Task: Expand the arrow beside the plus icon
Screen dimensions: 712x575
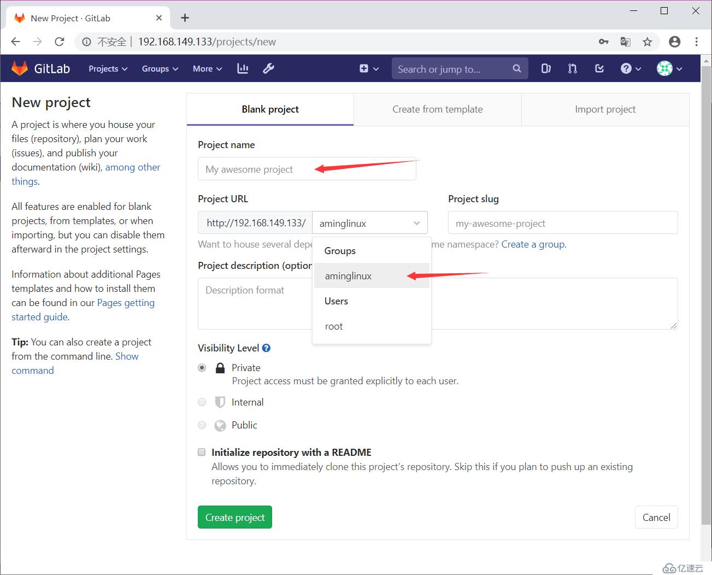Action: click(x=376, y=69)
